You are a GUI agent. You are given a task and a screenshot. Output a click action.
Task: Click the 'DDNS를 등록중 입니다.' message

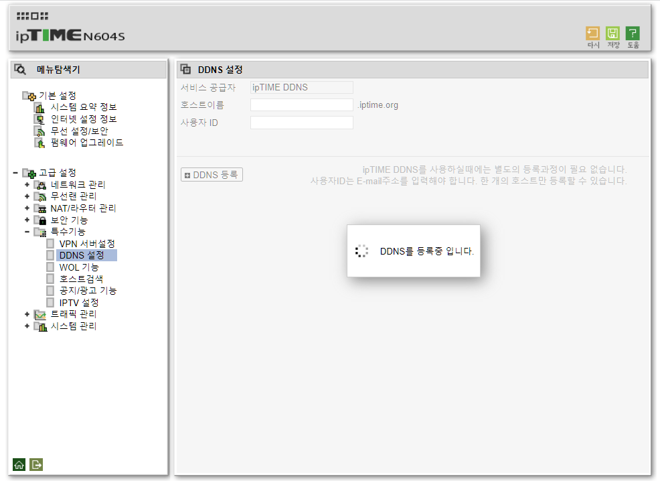click(427, 251)
